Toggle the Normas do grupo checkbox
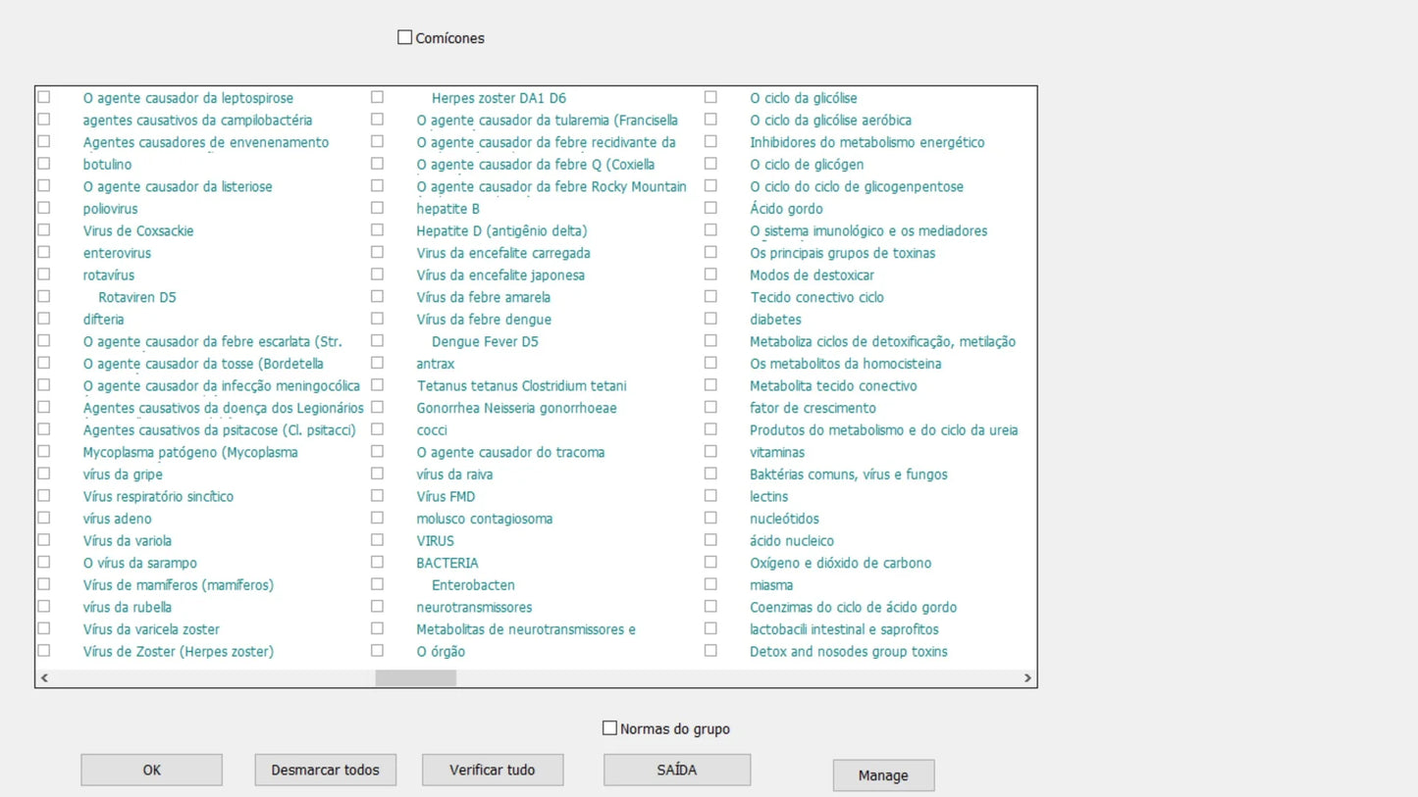1418x797 pixels. click(x=609, y=728)
